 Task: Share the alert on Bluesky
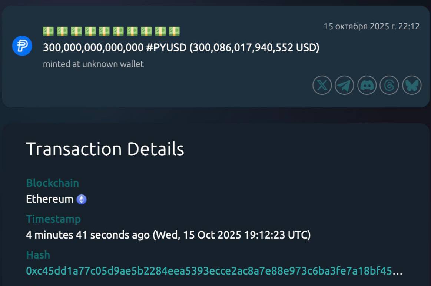pos(412,86)
